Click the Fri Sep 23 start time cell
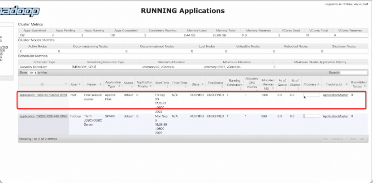Image resolution: width=373 pixels, height=183 pixels. click(x=160, y=103)
